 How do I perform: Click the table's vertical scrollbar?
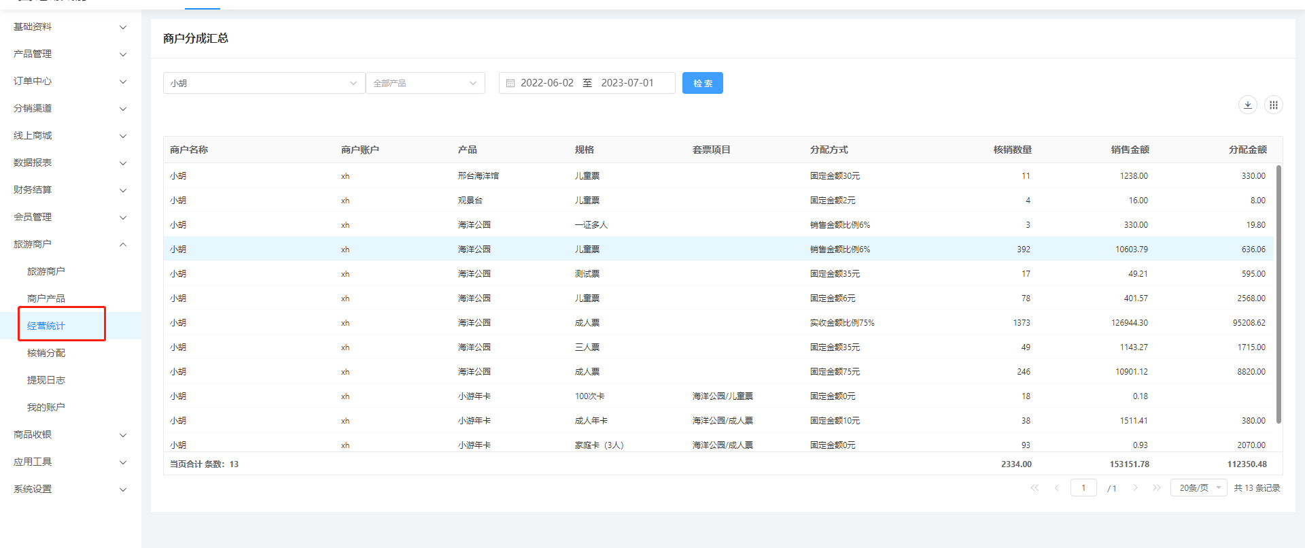pyautogui.click(x=1278, y=292)
